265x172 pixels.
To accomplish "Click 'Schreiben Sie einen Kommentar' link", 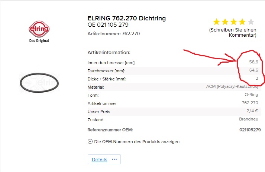I will (233, 32).
